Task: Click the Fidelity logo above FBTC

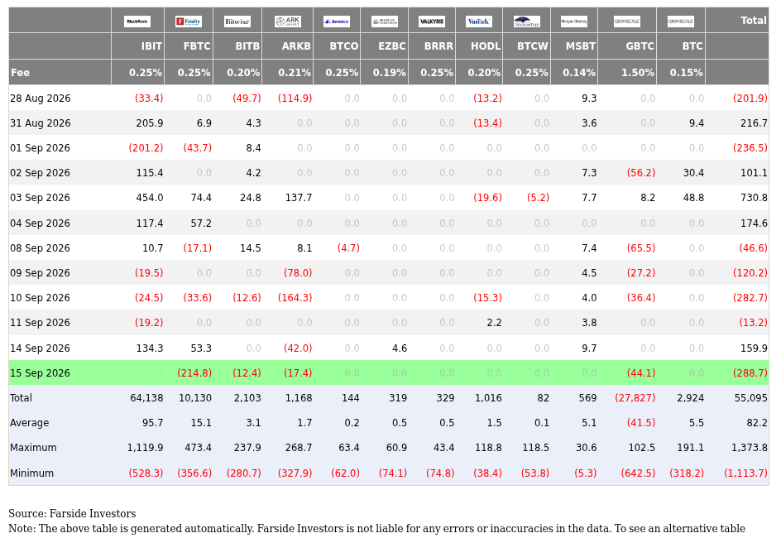Action: pyautogui.click(x=189, y=22)
